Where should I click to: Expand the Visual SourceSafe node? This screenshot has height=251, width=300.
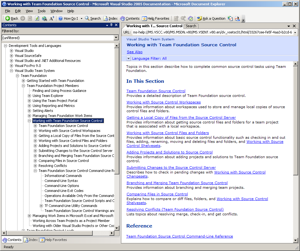pyautogui.click(x=12, y=56)
